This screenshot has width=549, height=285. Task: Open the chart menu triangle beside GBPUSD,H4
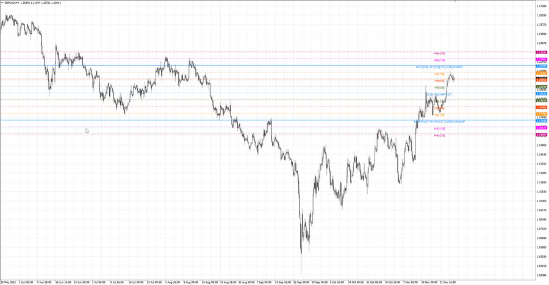[x=2, y=3]
